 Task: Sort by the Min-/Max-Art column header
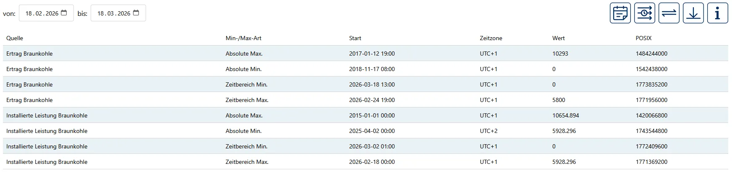click(243, 38)
